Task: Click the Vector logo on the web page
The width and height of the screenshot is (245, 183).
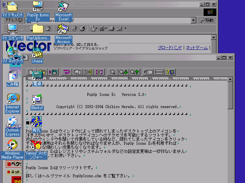Action: [29, 46]
